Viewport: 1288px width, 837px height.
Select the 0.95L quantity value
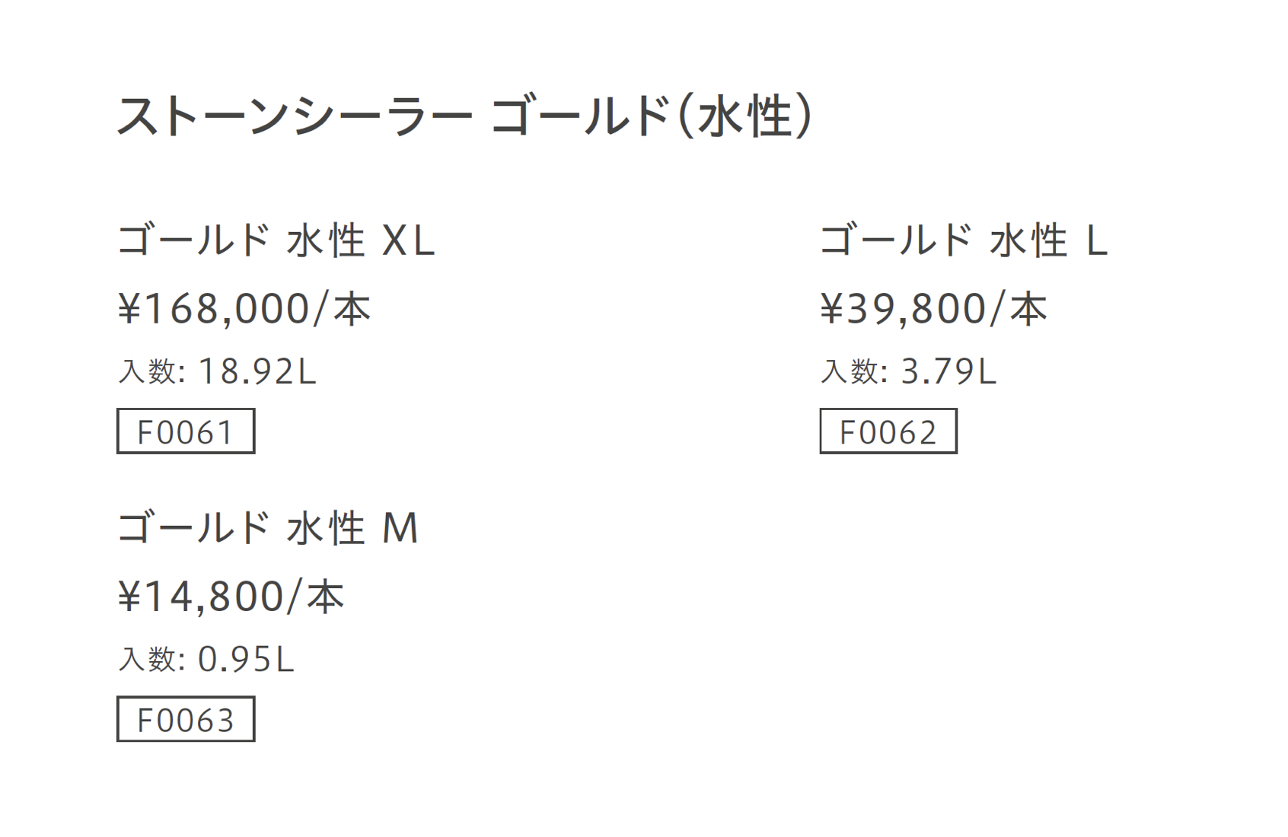tap(246, 660)
